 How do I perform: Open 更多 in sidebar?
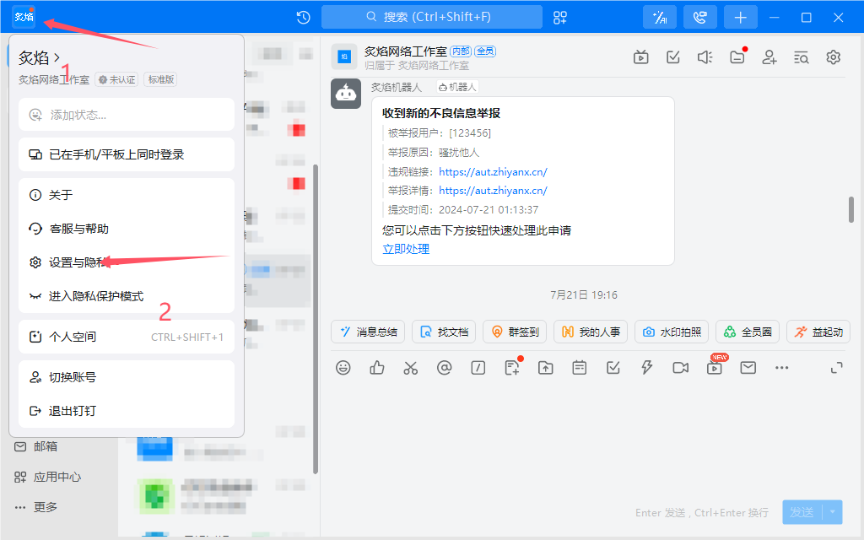[x=36, y=507]
